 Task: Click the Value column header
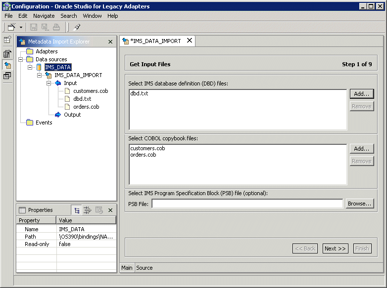(86, 220)
